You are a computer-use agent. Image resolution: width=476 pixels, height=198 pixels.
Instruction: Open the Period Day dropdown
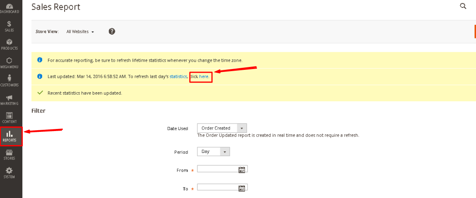pos(214,151)
